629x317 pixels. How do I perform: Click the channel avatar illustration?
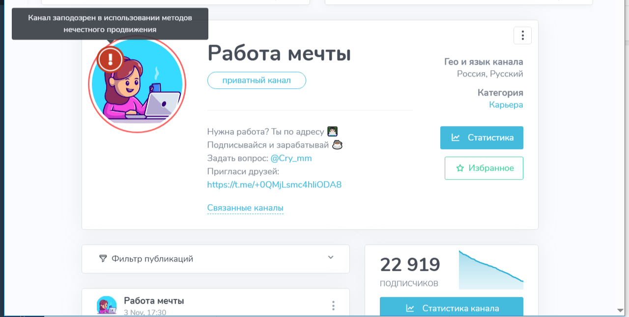[137, 84]
